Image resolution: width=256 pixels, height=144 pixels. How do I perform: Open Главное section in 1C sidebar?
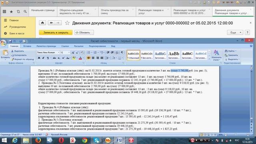point(14,20)
